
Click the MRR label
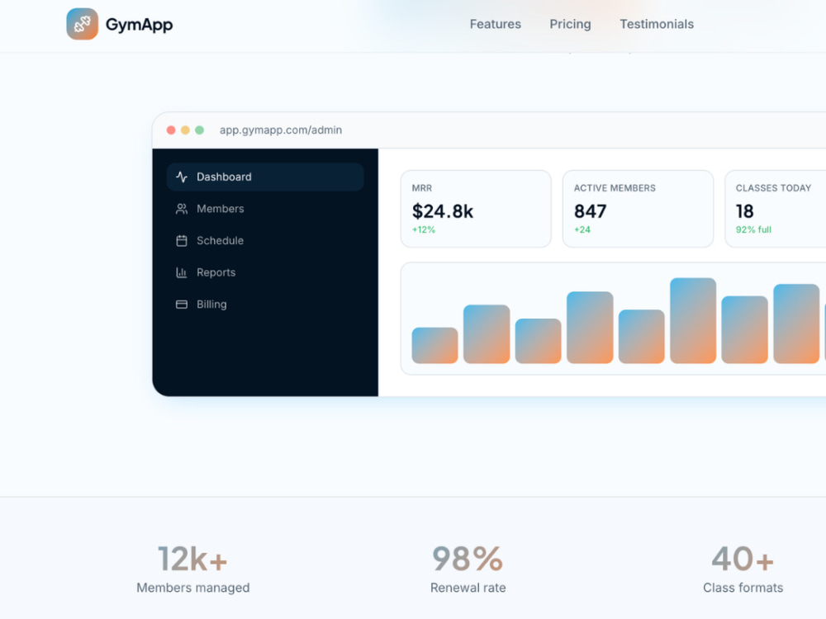[x=422, y=188]
